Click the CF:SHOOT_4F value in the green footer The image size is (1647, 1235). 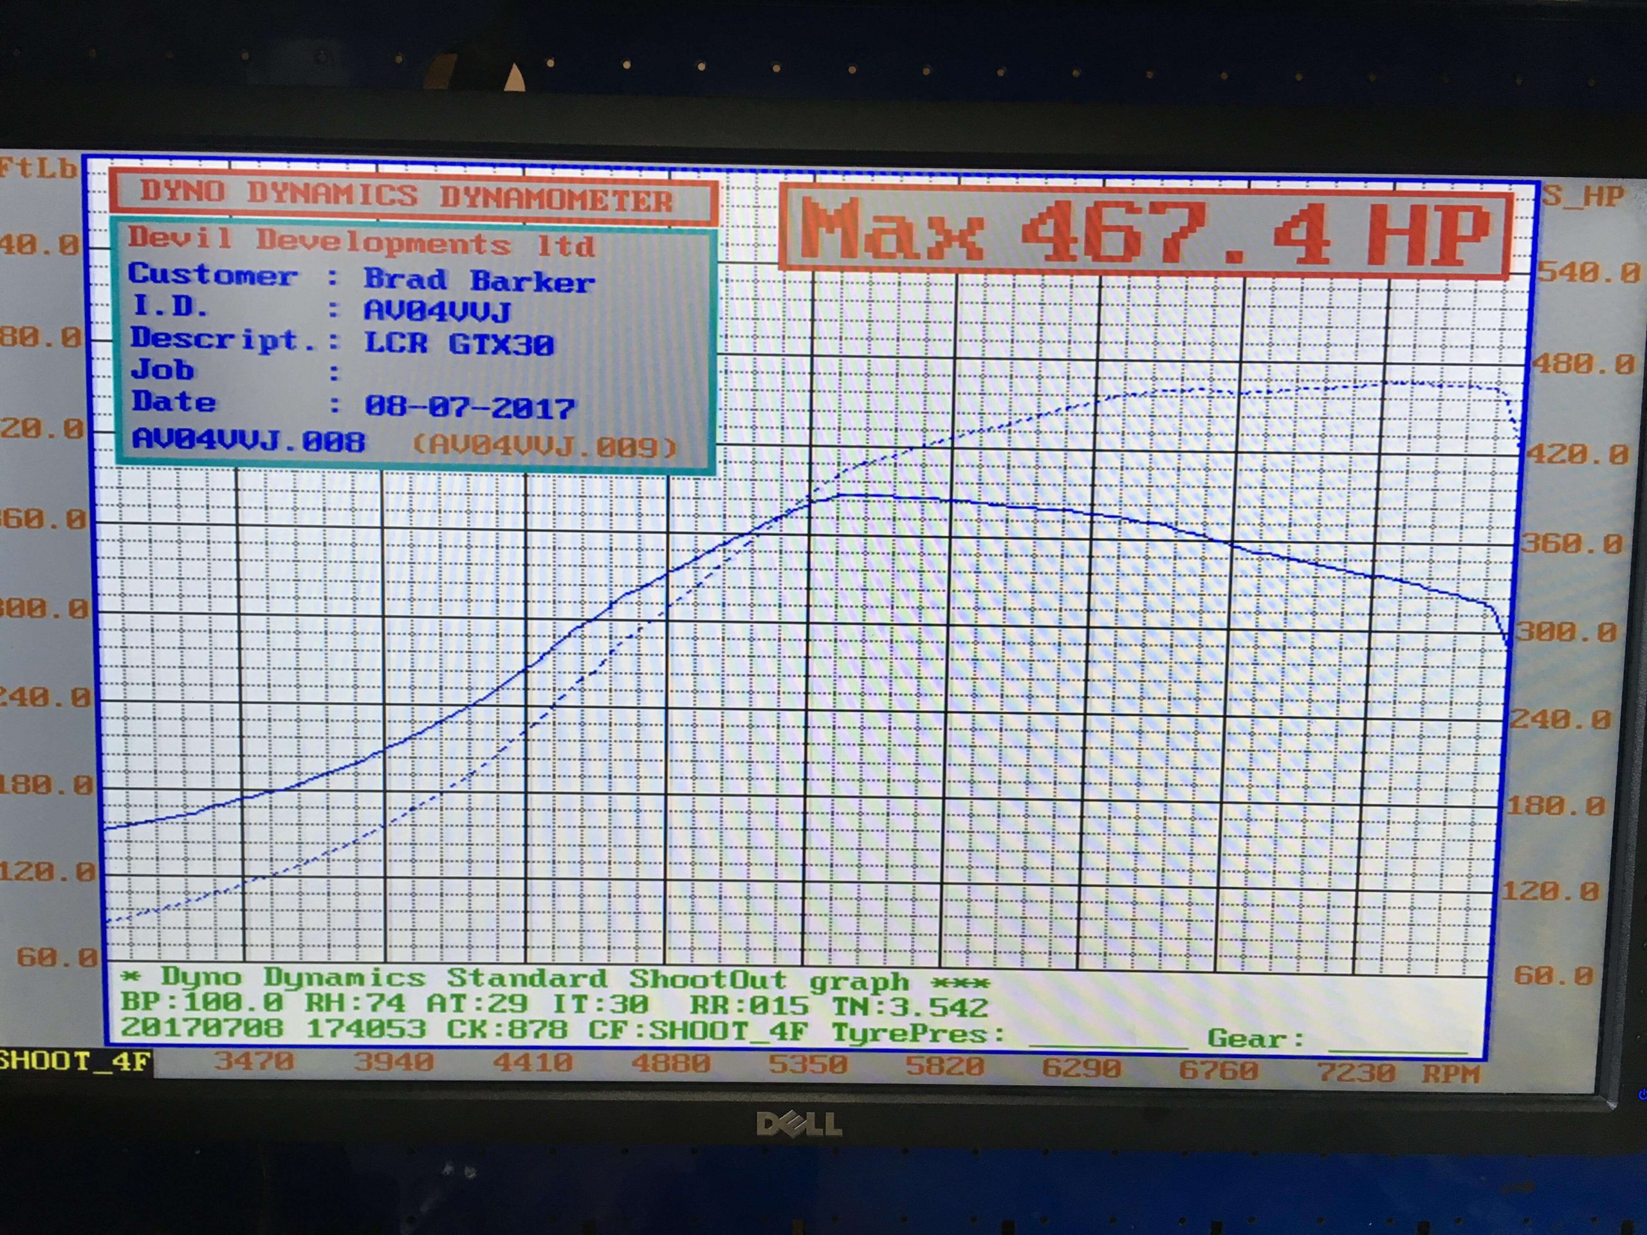coord(697,1032)
